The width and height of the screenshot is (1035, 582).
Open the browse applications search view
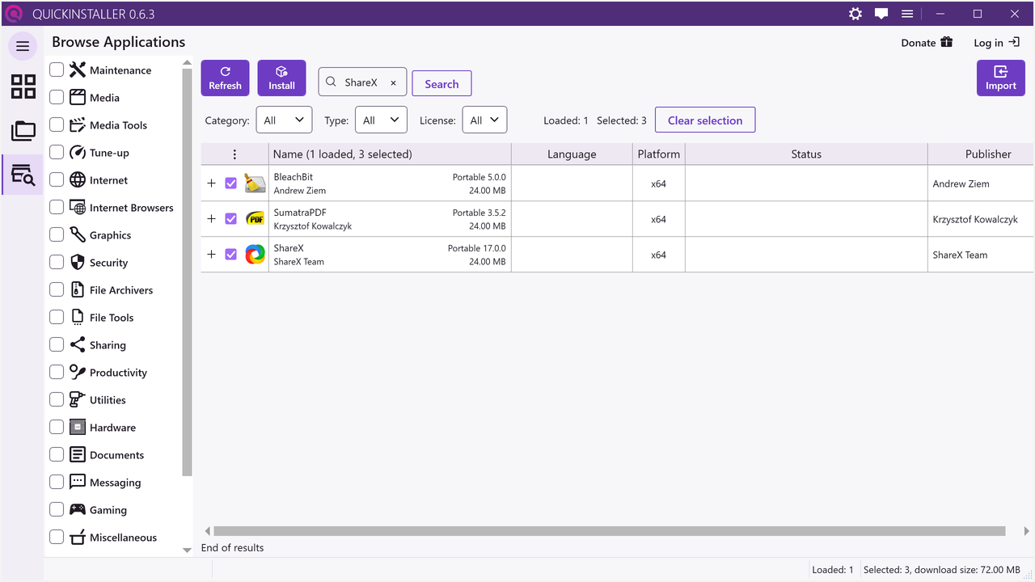pos(23,175)
